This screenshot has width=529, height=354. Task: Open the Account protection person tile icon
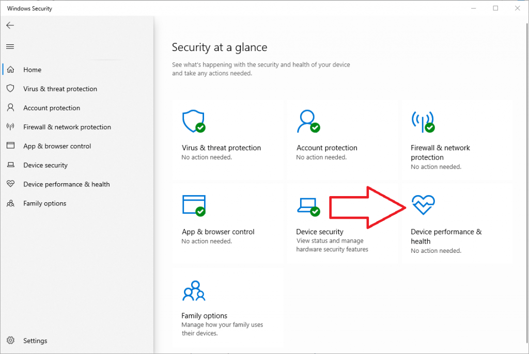(308, 121)
